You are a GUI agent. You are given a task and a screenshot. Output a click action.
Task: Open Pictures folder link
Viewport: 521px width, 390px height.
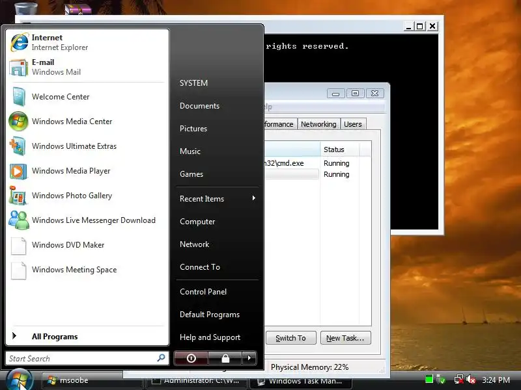193,129
